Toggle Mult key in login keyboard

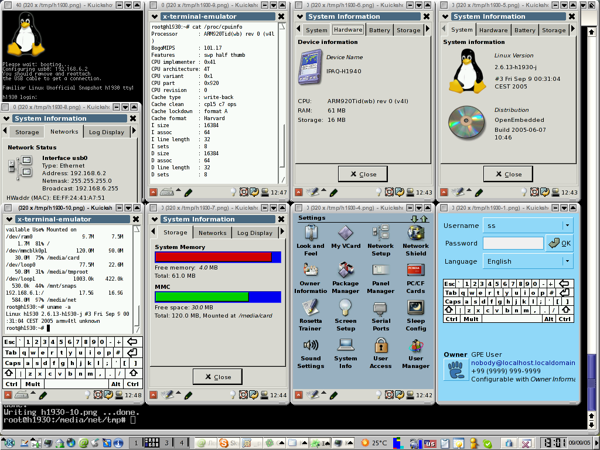pyautogui.click(x=471, y=319)
